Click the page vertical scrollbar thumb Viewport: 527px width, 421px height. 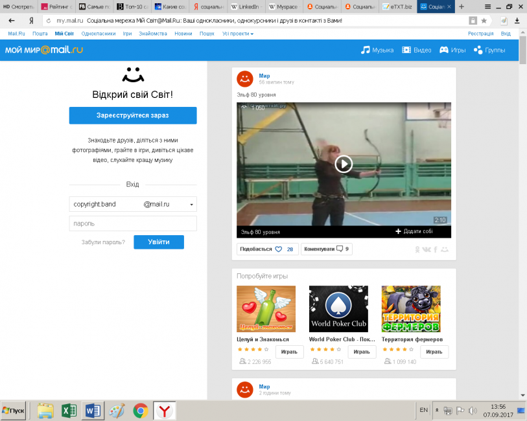(522, 49)
